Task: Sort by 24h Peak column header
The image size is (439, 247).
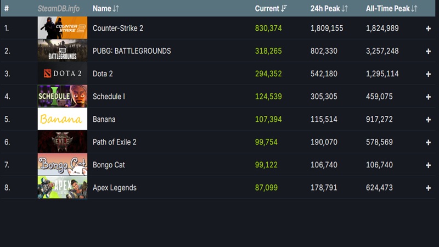Action: pyautogui.click(x=329, y=9)
